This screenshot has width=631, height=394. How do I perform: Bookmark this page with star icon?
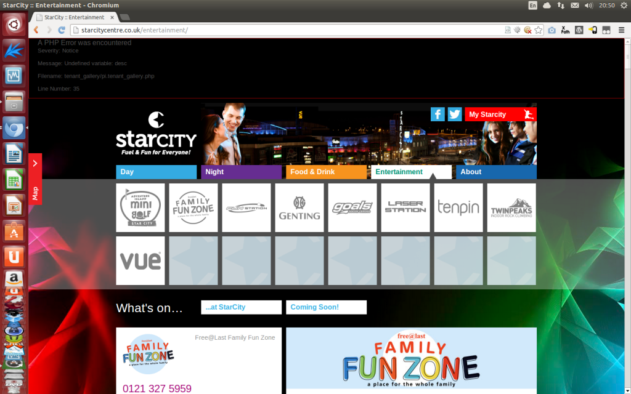pyautogui.click(x=539, y=30)
